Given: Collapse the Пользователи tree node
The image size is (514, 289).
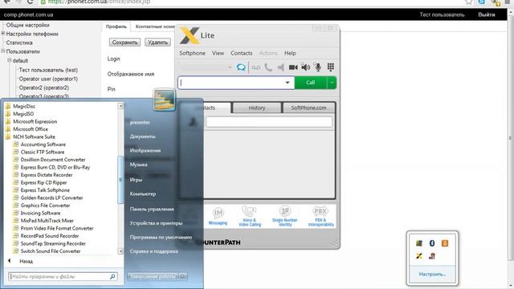Looking at the screenshot, I should tap(3, 51).
